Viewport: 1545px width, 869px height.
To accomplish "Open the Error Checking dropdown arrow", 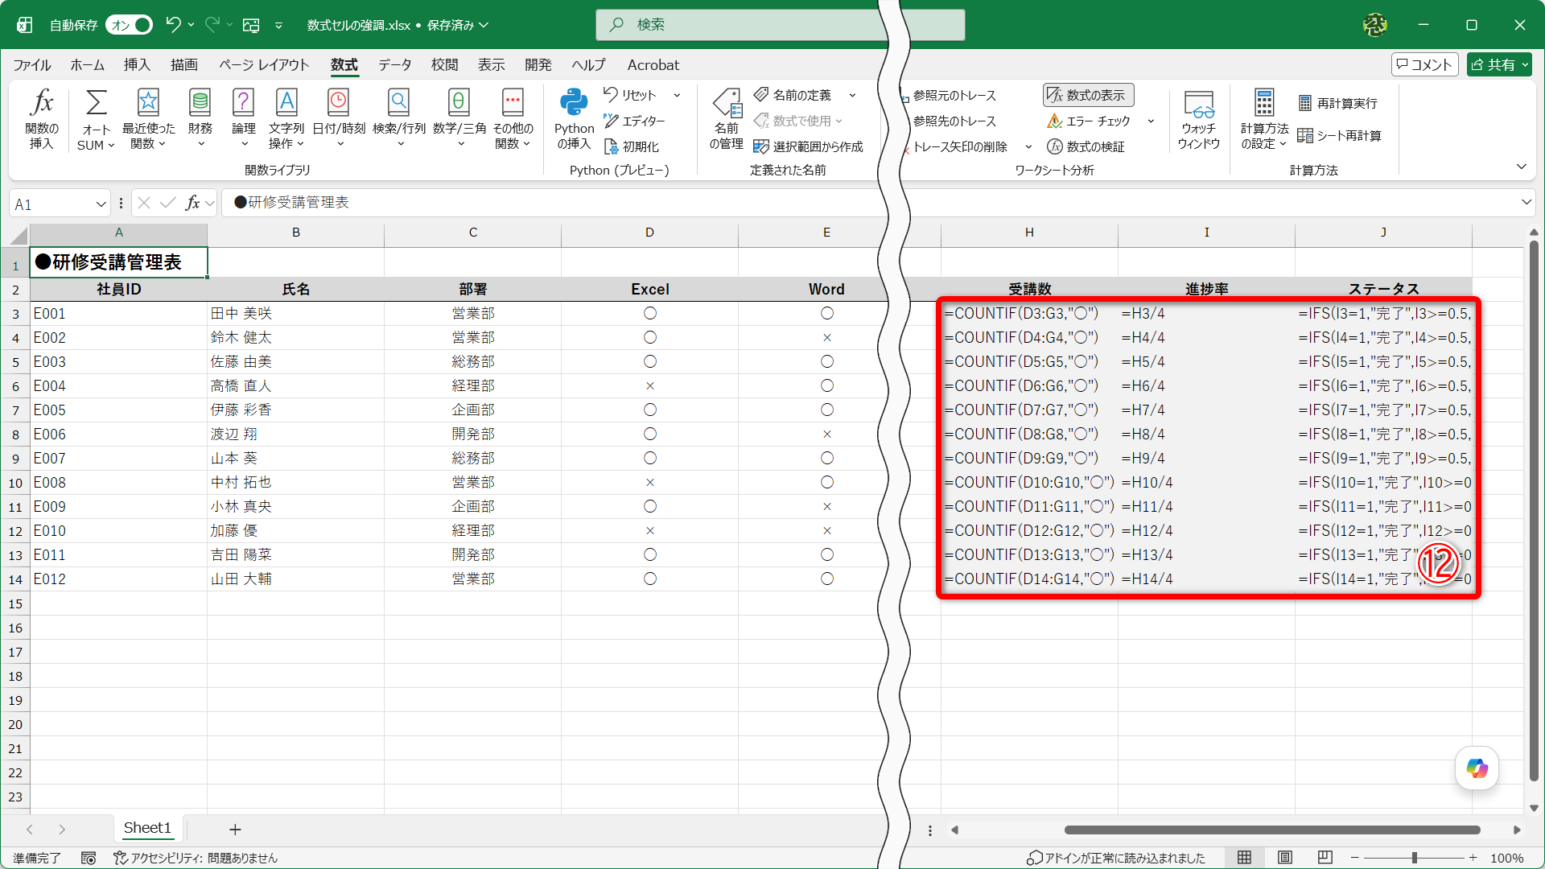I will click(x=1151, y=121).
